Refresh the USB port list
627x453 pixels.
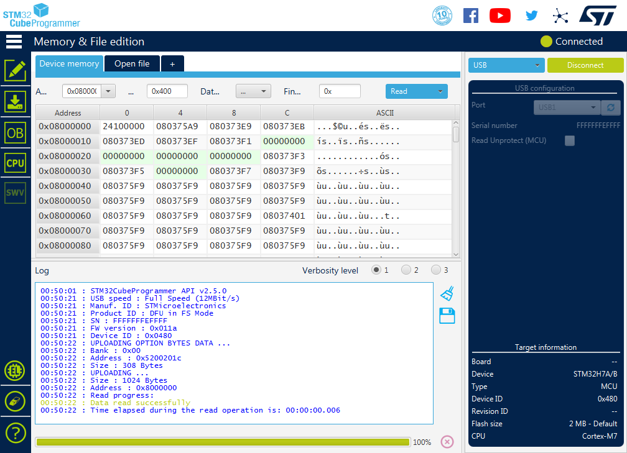pos(611,107)
